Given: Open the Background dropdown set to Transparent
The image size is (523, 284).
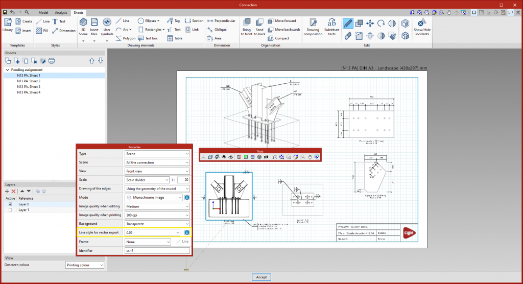Looking at the screenshot, I should (x=157, y=224).
